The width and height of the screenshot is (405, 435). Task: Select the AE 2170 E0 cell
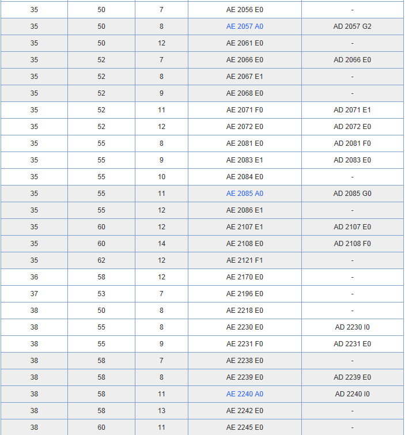244,277
